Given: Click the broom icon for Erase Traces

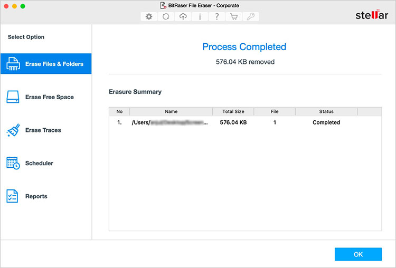Looking at the screenshot, I should pos(13,130).
